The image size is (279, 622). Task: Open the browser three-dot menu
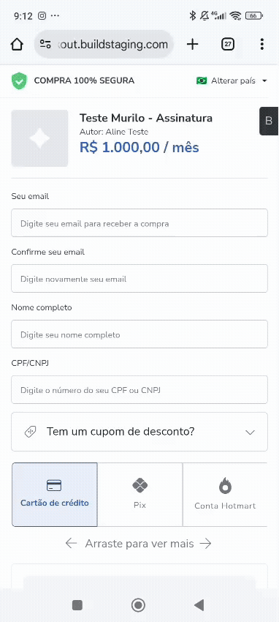(262, 44)
